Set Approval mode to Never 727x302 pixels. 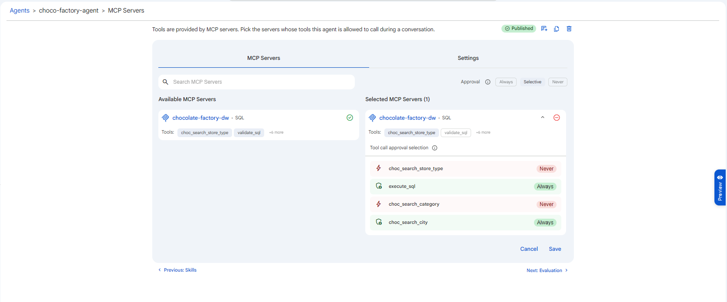tap(558, 82)
